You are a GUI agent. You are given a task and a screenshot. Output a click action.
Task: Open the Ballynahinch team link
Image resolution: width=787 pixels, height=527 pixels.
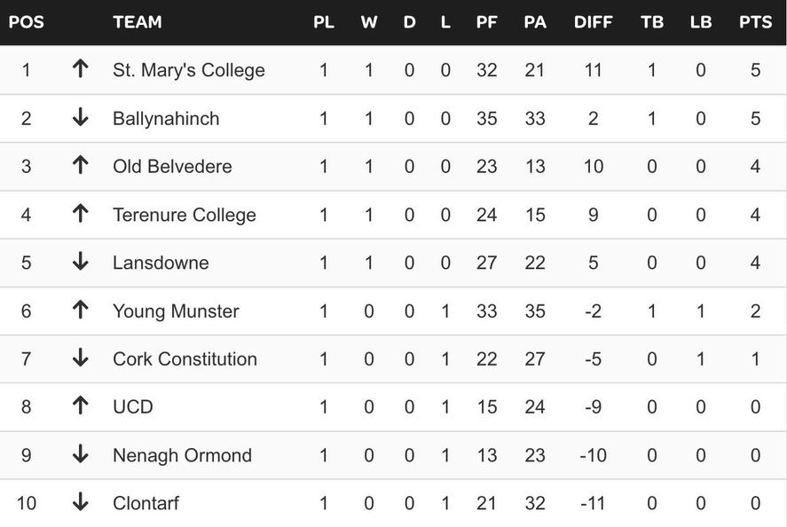click(x=166, y=118)
